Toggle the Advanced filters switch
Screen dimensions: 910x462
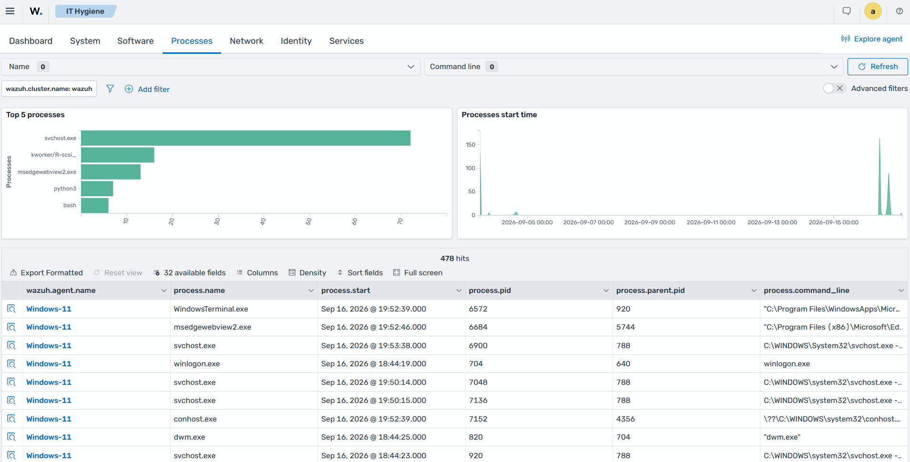(x=834, y=88)
